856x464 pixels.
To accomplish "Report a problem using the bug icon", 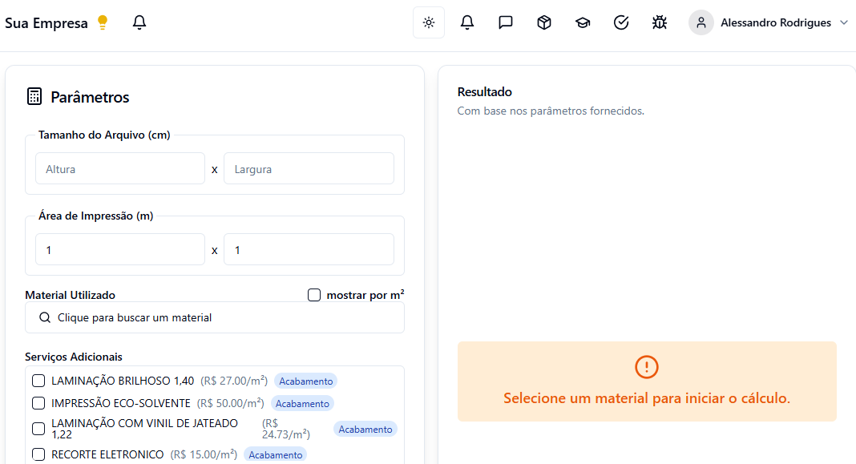I will 660,22.
